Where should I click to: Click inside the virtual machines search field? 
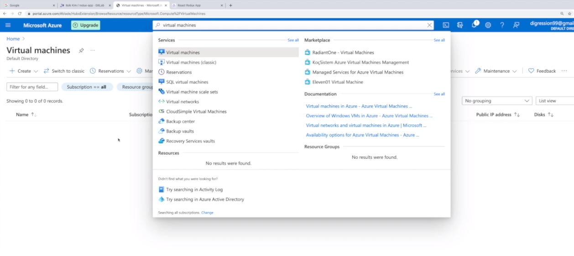[292, 25]
